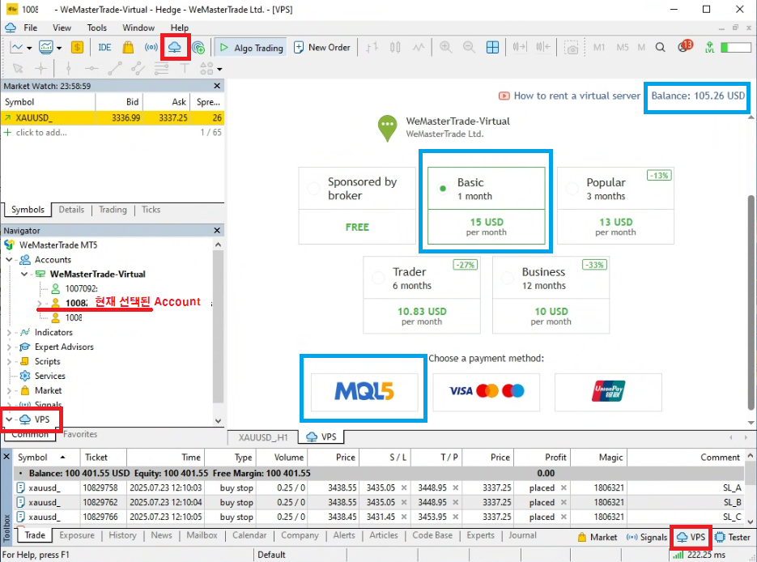
Task: Select Business 12 months plan radio
Action: tap(508, 278)
